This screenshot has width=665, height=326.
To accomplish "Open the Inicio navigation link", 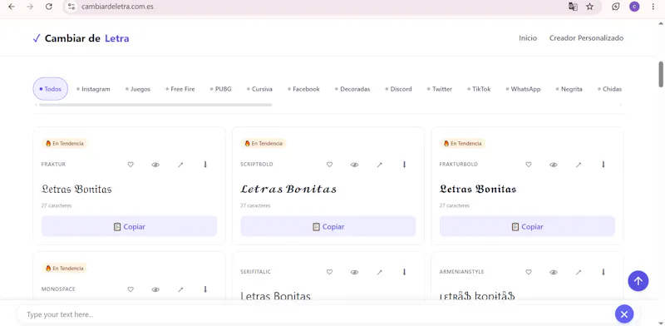I will (x=528, y=38).
